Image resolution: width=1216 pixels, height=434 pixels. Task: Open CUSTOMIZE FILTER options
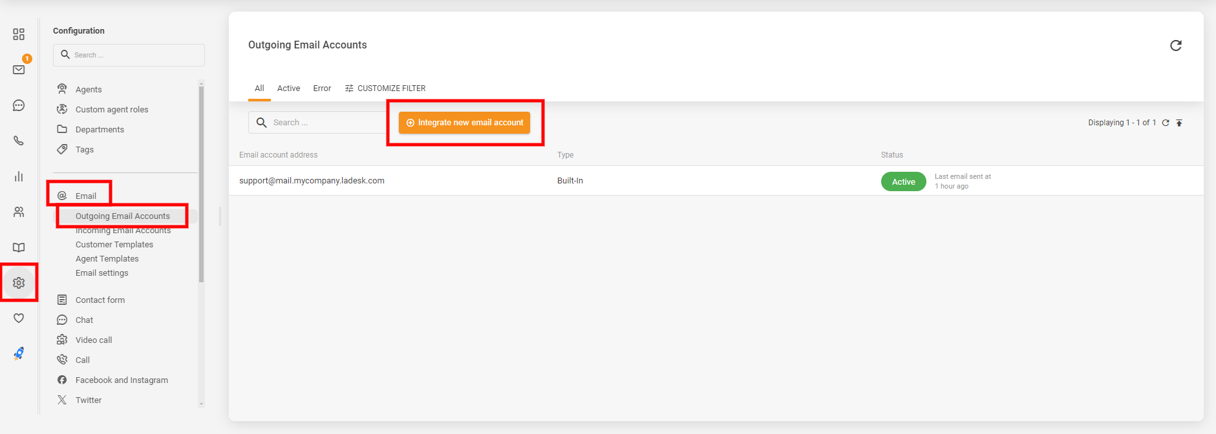tap(385, 88)
